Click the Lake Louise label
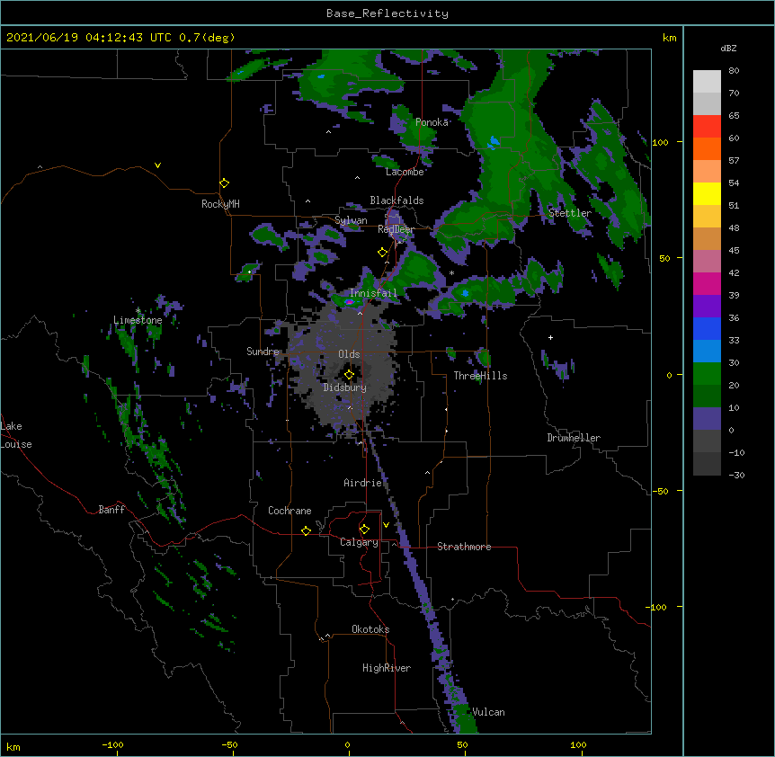The width and height of the screenshot is (775, 757). point(16,435)
